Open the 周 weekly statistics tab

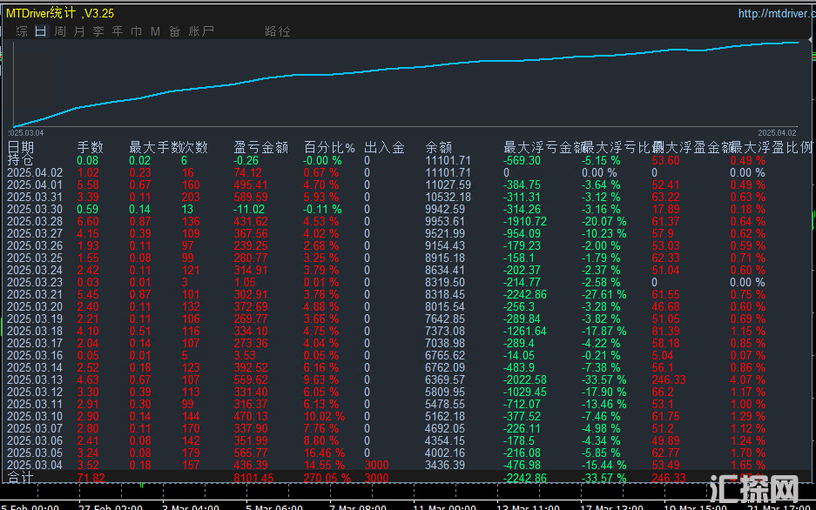[x=60, y=31]
